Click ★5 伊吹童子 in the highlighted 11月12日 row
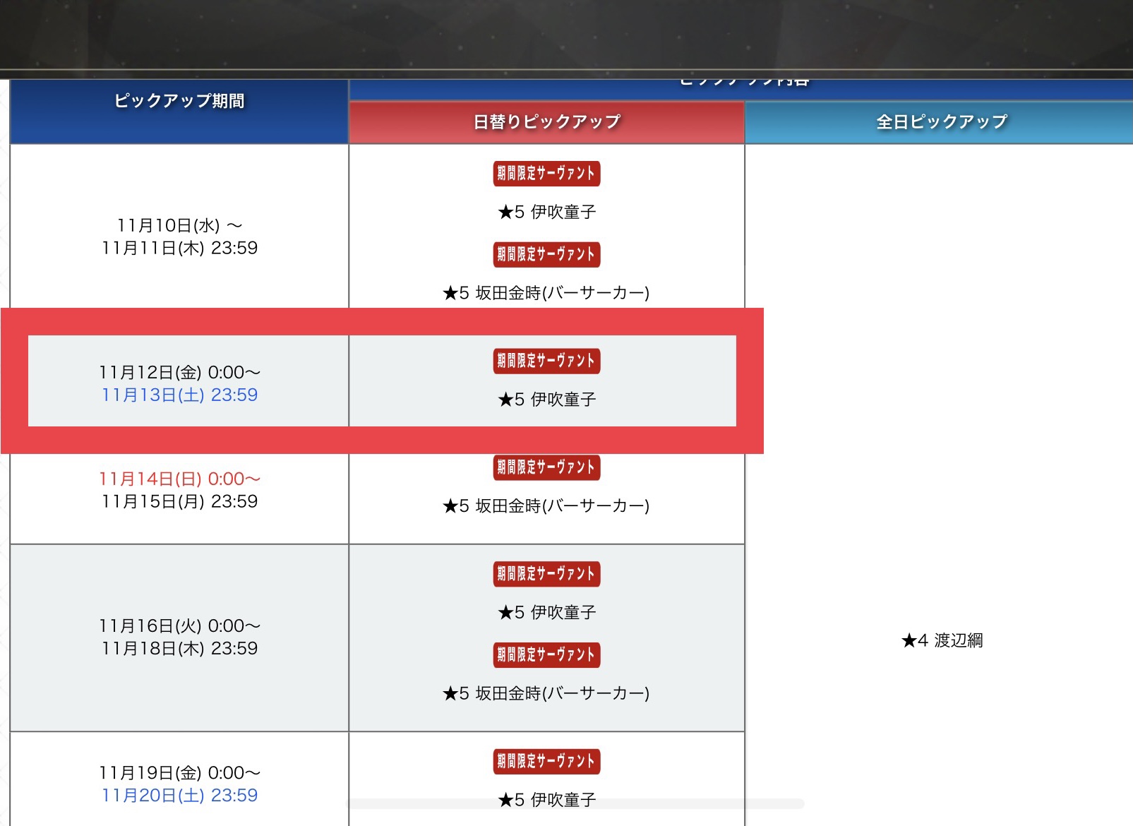 click(546, 400)
